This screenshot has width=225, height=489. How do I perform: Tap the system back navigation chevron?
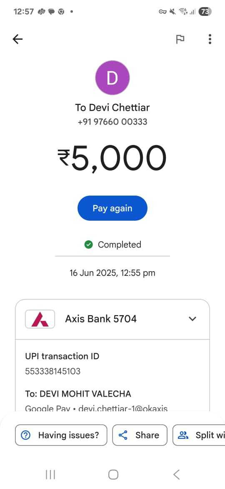pos(176,475)
